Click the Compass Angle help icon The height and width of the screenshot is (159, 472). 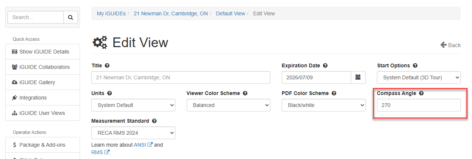point(422,93)
